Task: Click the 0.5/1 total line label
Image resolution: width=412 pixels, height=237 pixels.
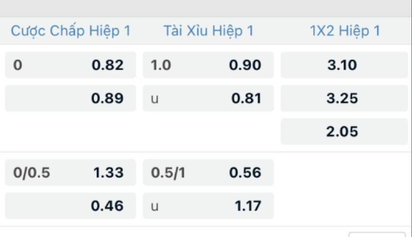Action: click(x=168, y=173)
